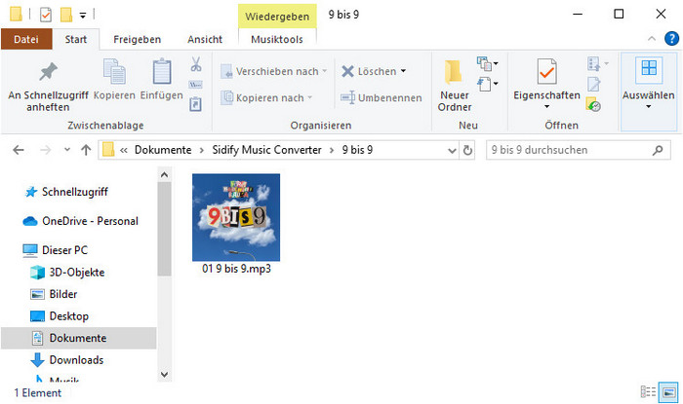Click the paste shortcut icon
The width and height of the screenshot is (683, 404).
pyautogui.click(x=195, y=104)
